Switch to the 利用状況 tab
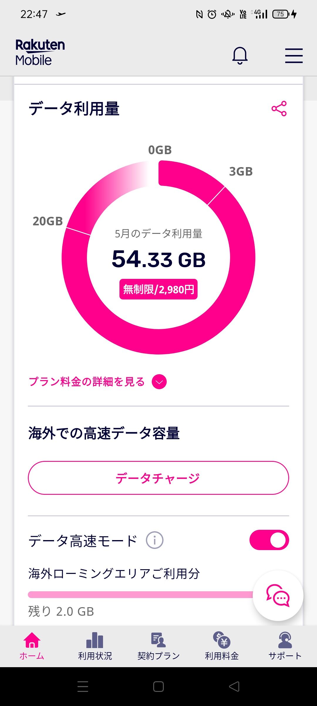Viewport: 317px width, 706px height. coord(95,646)
